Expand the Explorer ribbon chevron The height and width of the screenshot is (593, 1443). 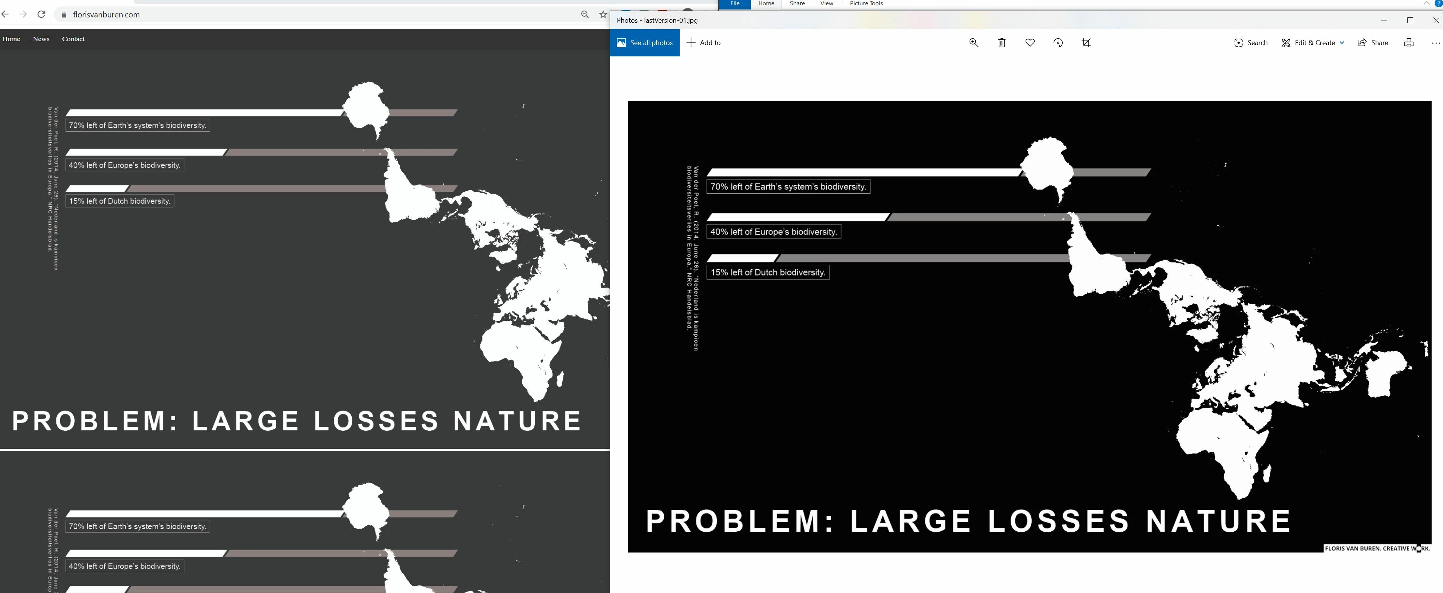(x=1426, y=3)
